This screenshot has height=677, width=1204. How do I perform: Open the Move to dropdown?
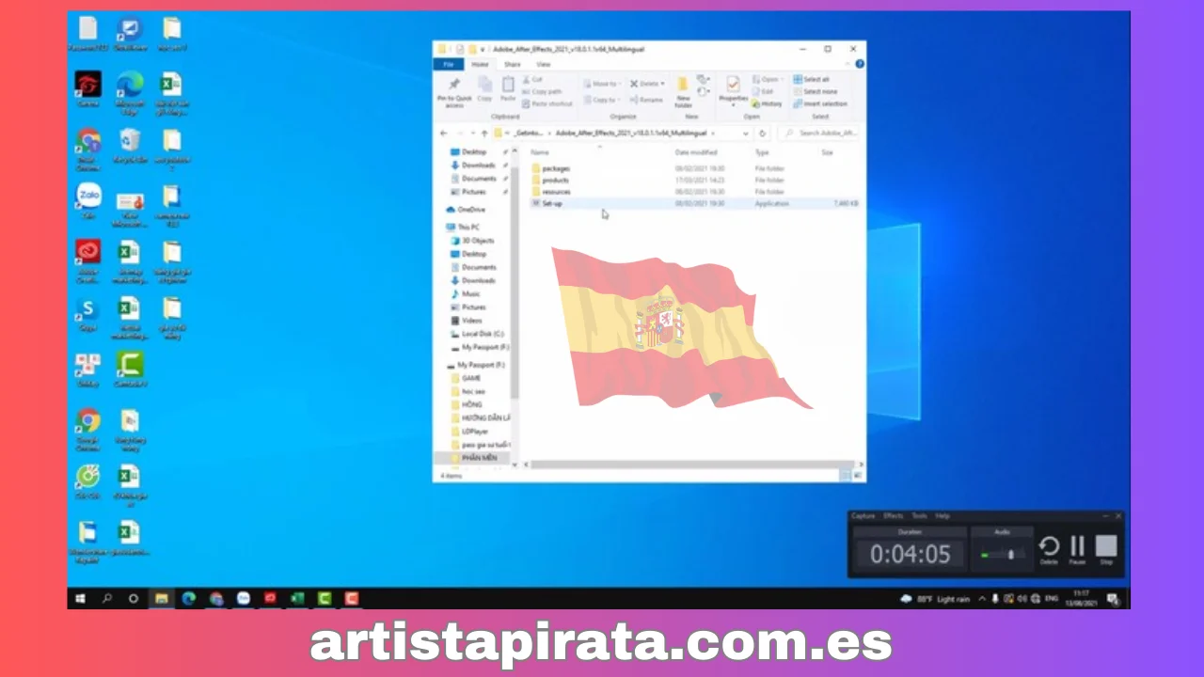pos(603,84)
